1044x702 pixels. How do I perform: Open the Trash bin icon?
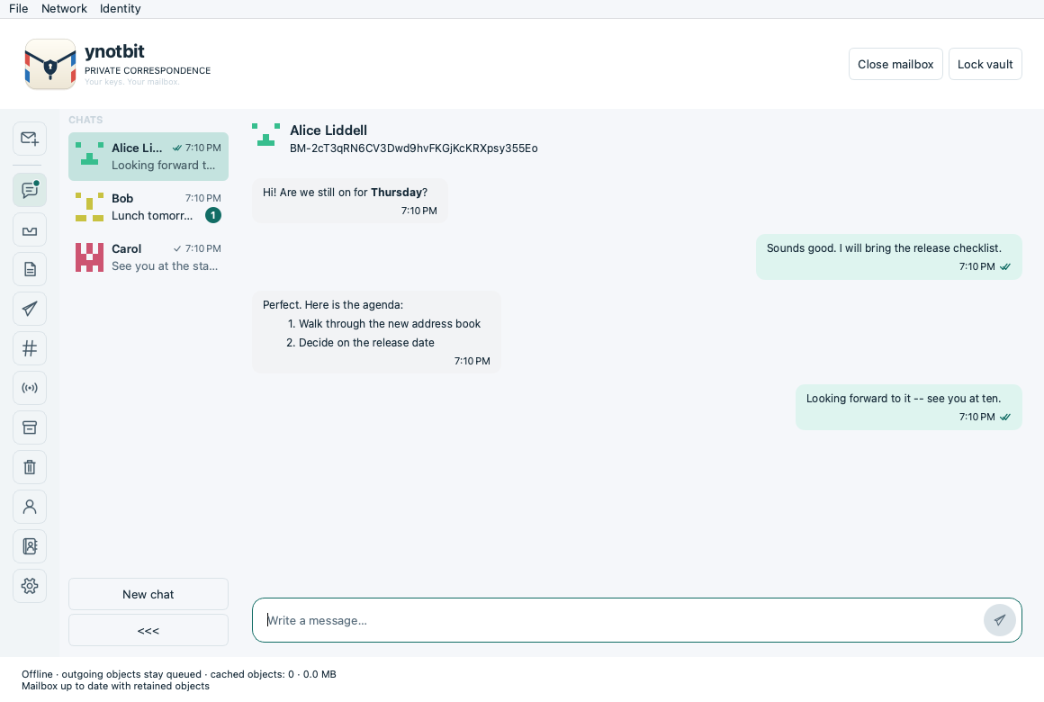[x=30, y=467]
